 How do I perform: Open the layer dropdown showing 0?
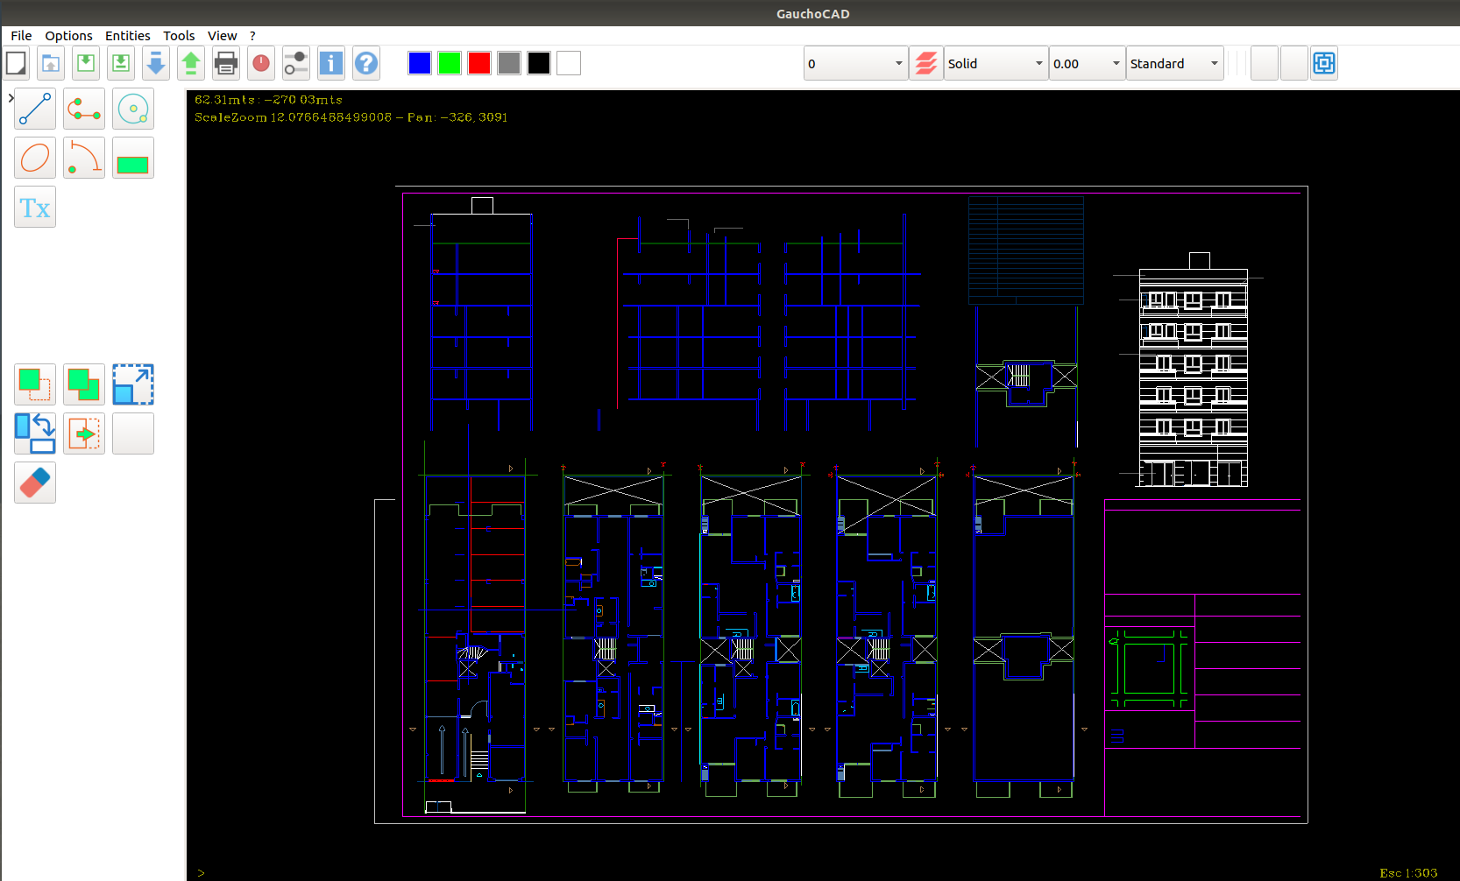pos(855,64)
